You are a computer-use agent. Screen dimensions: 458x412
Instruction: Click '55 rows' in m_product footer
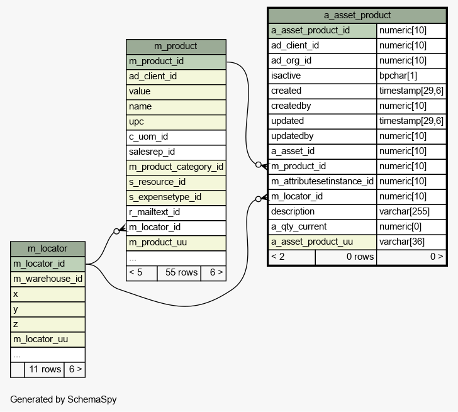click(179, 274)
